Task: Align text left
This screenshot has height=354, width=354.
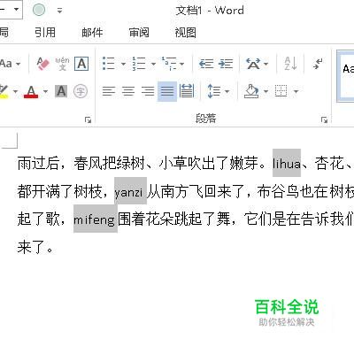Action: point(109,91)
